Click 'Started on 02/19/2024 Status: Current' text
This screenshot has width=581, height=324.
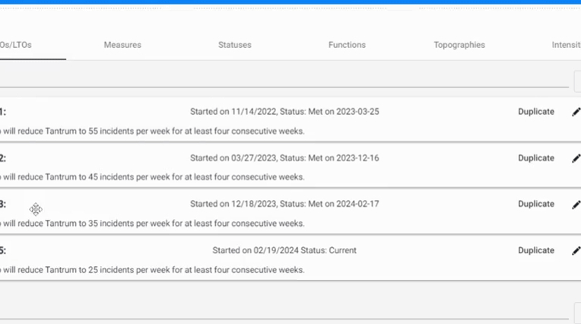click(284, 250)
